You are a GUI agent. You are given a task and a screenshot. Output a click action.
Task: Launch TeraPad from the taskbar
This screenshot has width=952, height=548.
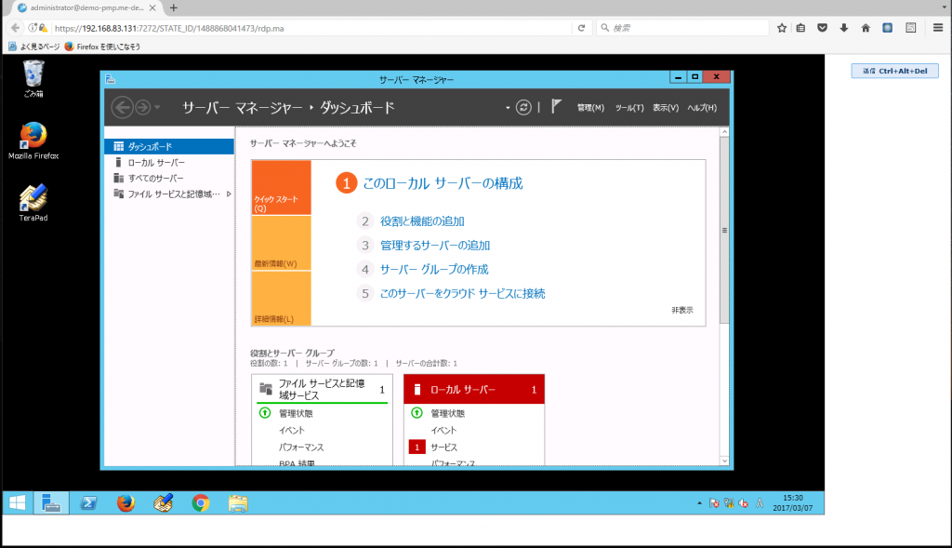(164, 503)
